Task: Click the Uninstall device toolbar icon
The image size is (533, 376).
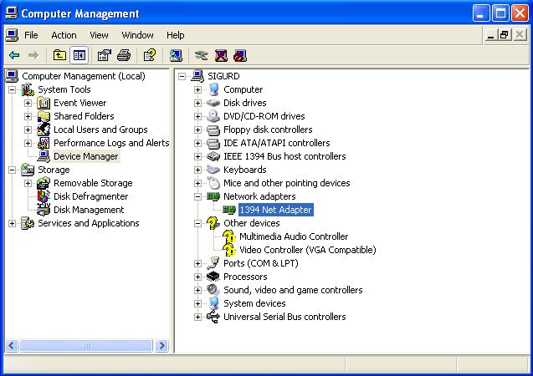Action: pos(221,55)
